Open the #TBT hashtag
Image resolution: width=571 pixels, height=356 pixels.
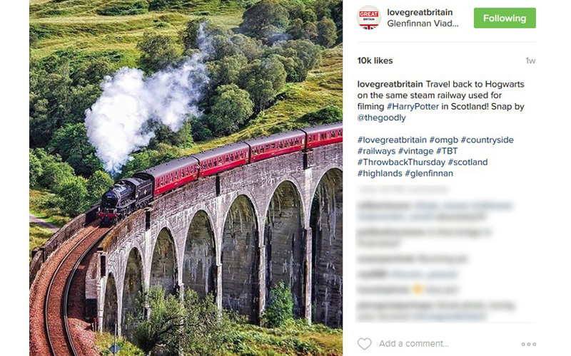[x=447, y=151]
